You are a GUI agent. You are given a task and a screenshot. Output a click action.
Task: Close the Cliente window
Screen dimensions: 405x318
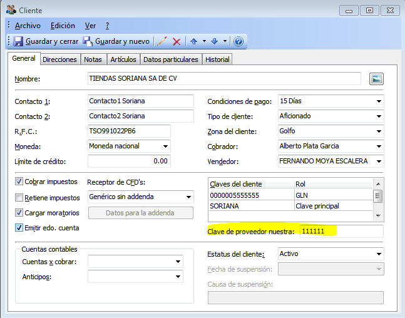point(390,11)
